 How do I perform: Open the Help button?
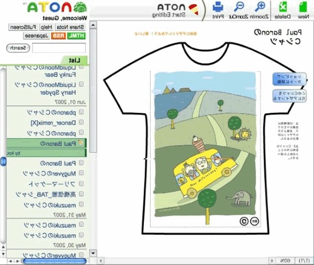click(x=46, y=27)
